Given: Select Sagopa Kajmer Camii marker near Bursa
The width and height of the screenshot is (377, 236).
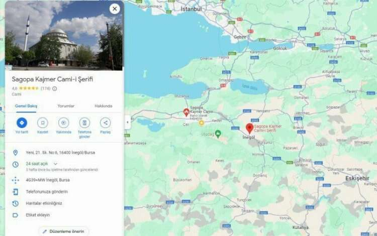Looking at the screenshot, I should tap(186, 112).
